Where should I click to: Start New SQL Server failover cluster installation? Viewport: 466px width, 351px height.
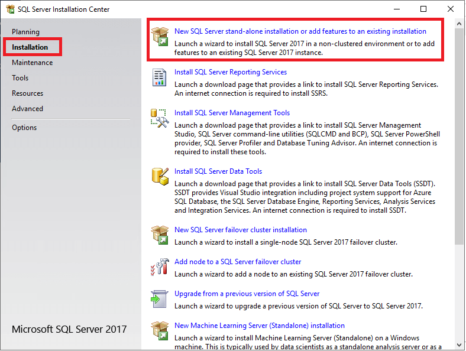(241, 230)
